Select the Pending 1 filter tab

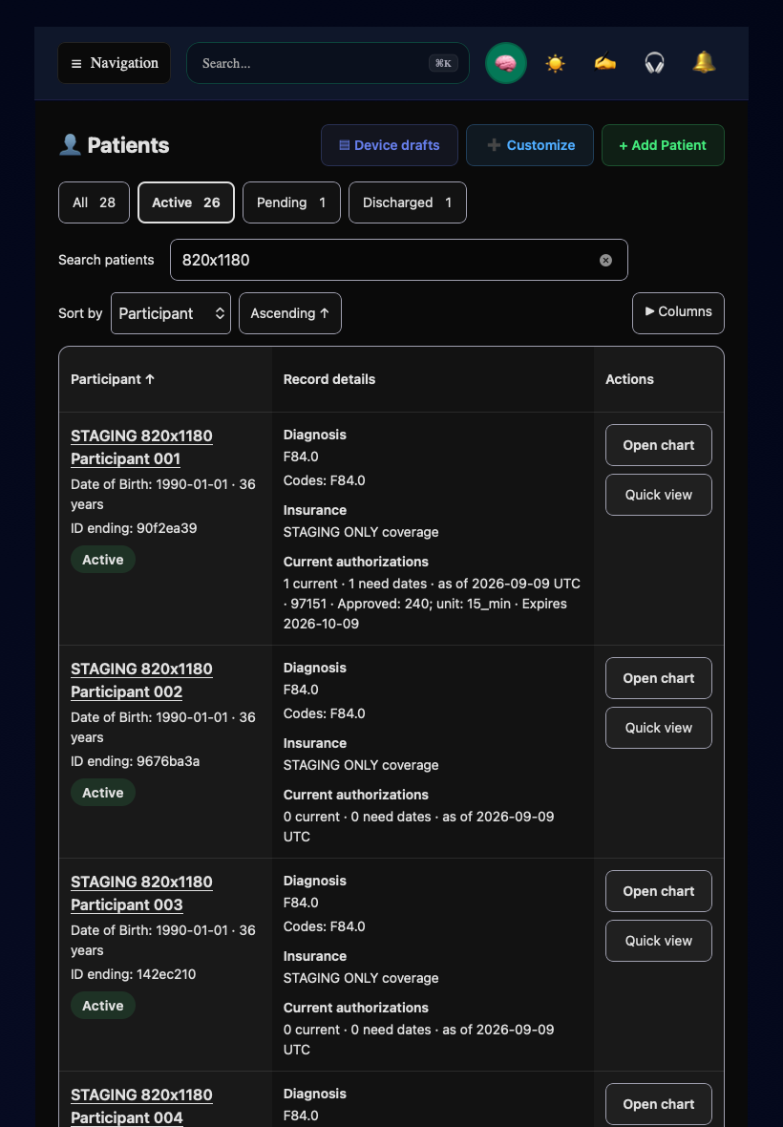click(x=291, y=202)
